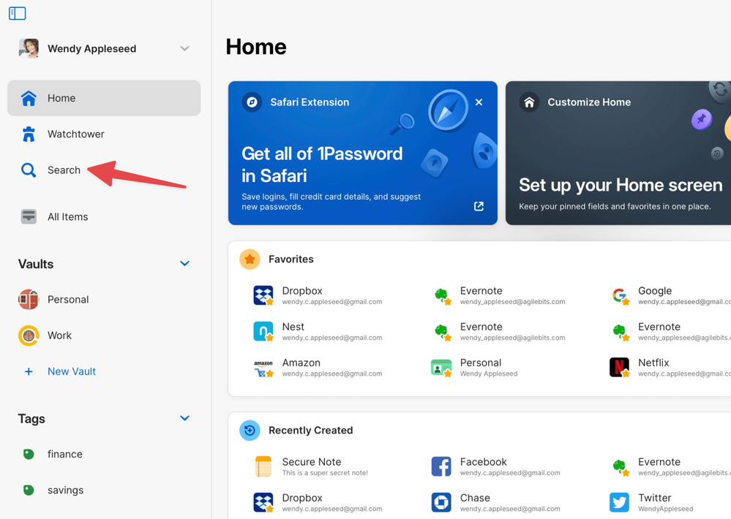Collapse the Tags section
Viewport: 731px width, 519px height.
[x=184, y=419]
